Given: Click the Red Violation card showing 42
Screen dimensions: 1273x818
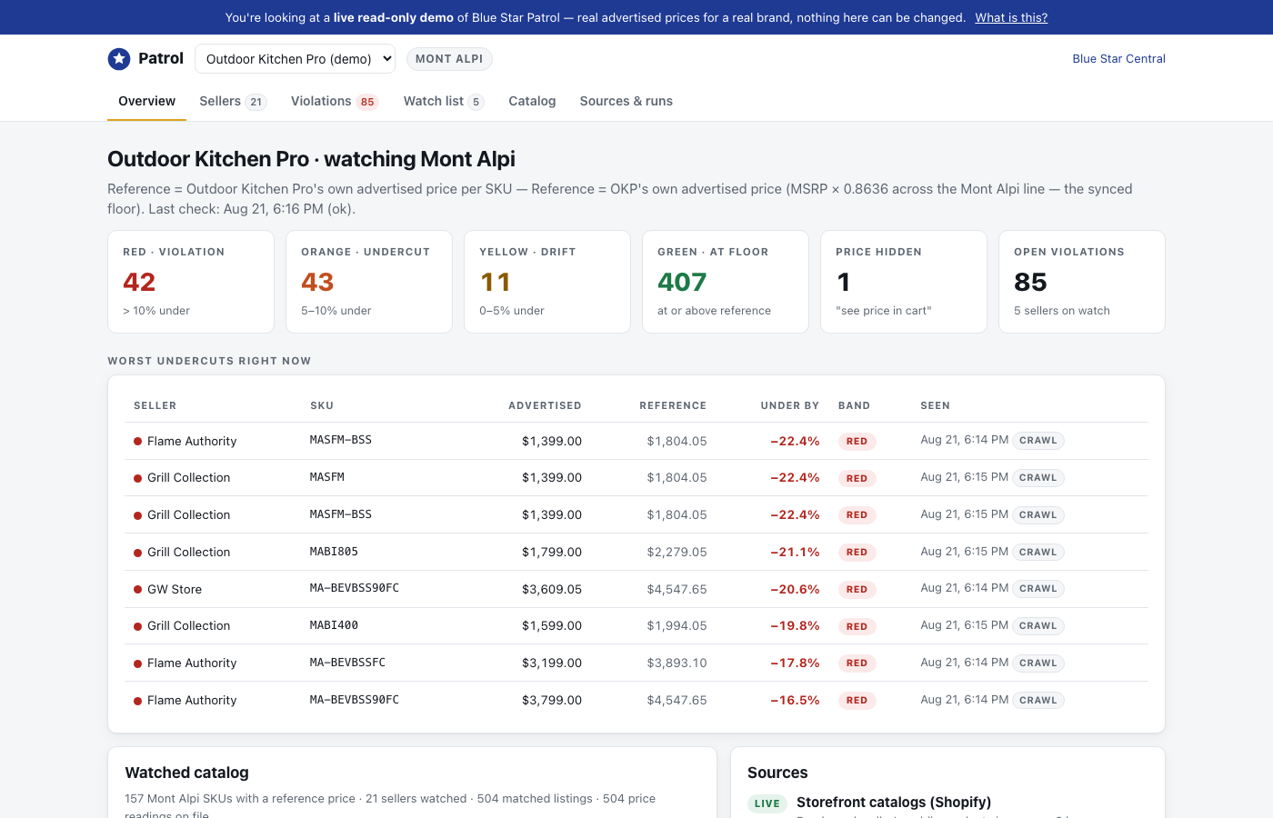Looking at the screenshot, I should pos(191,282).
